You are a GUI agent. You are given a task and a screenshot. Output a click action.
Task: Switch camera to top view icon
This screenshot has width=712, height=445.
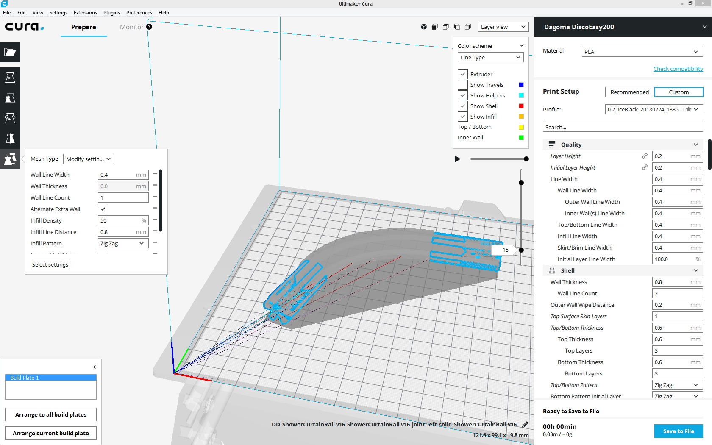click(x=446, y=27)
